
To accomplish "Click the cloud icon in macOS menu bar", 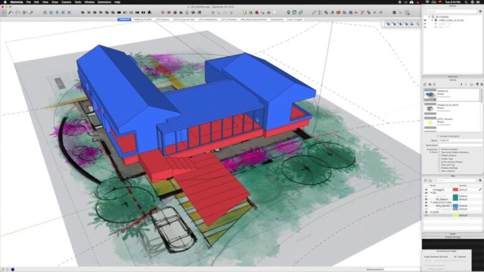I will click(x=412, y=2).
